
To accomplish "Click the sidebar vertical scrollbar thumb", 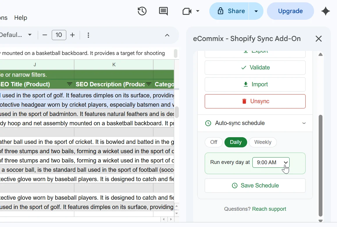I will [x=320, y=165].
